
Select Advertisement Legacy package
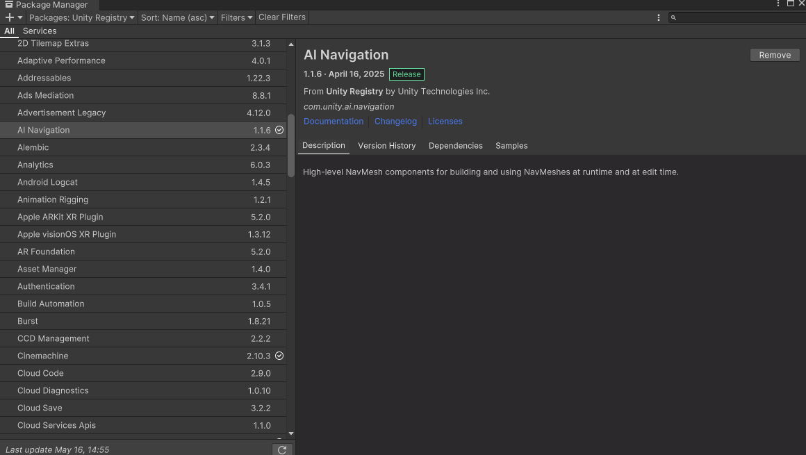[x=143, y=113]
